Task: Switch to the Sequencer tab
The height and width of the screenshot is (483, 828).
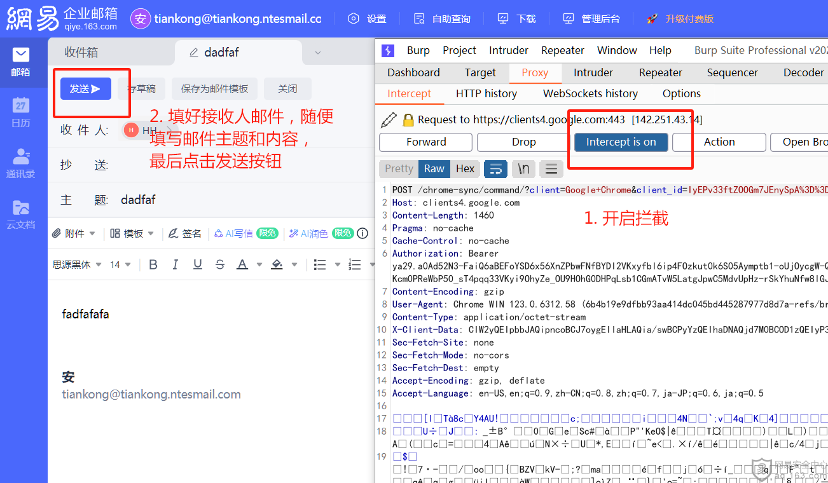Action: point(732,72)
